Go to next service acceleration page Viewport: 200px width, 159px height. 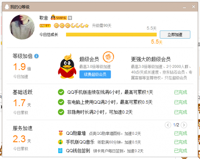[184, 125]
